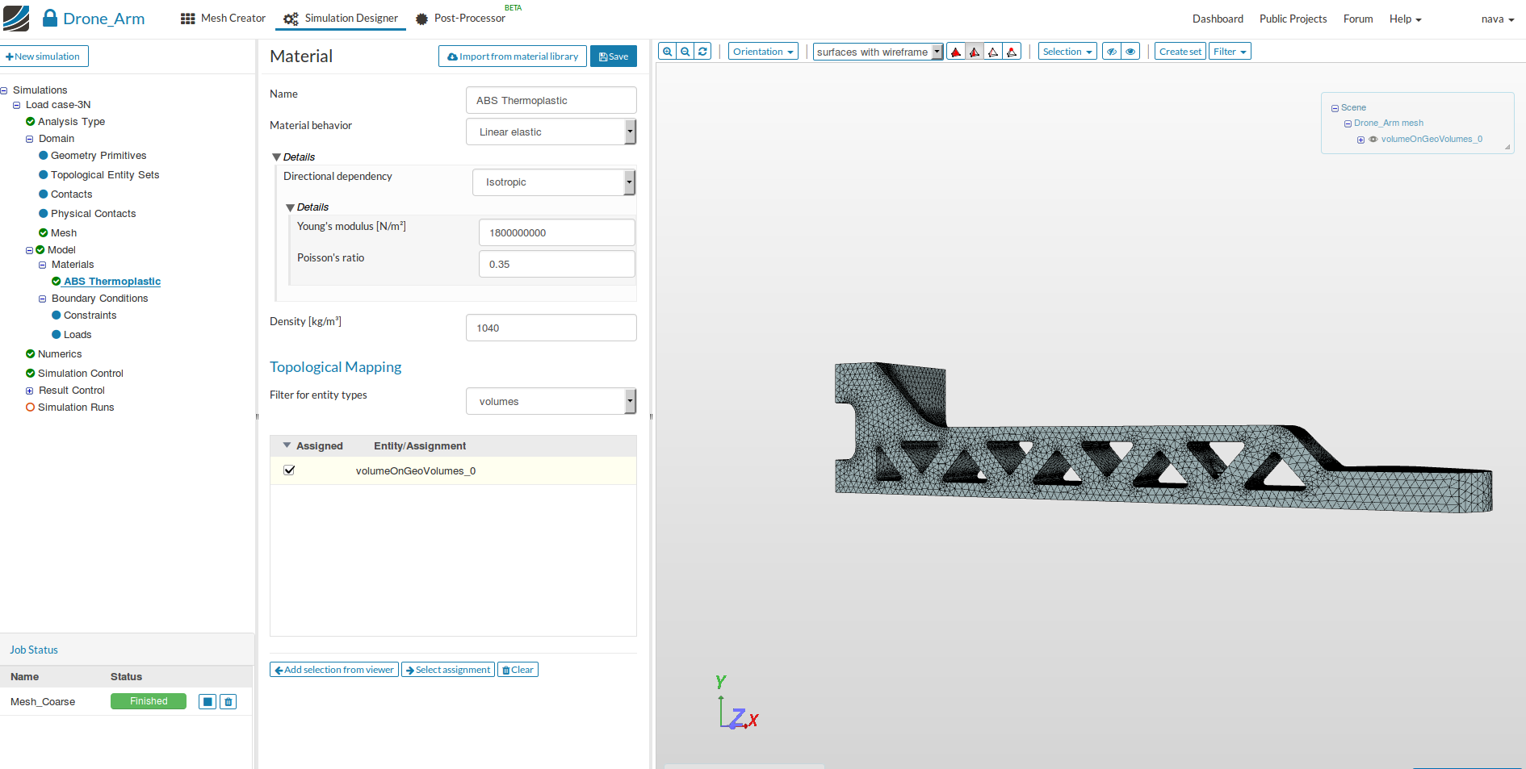
Task: Delete the Mesh_Coarse job
Action: coord(228,702)
